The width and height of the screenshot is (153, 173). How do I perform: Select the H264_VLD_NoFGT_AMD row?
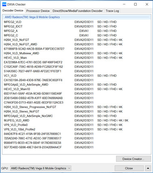[x=77, y=44]
